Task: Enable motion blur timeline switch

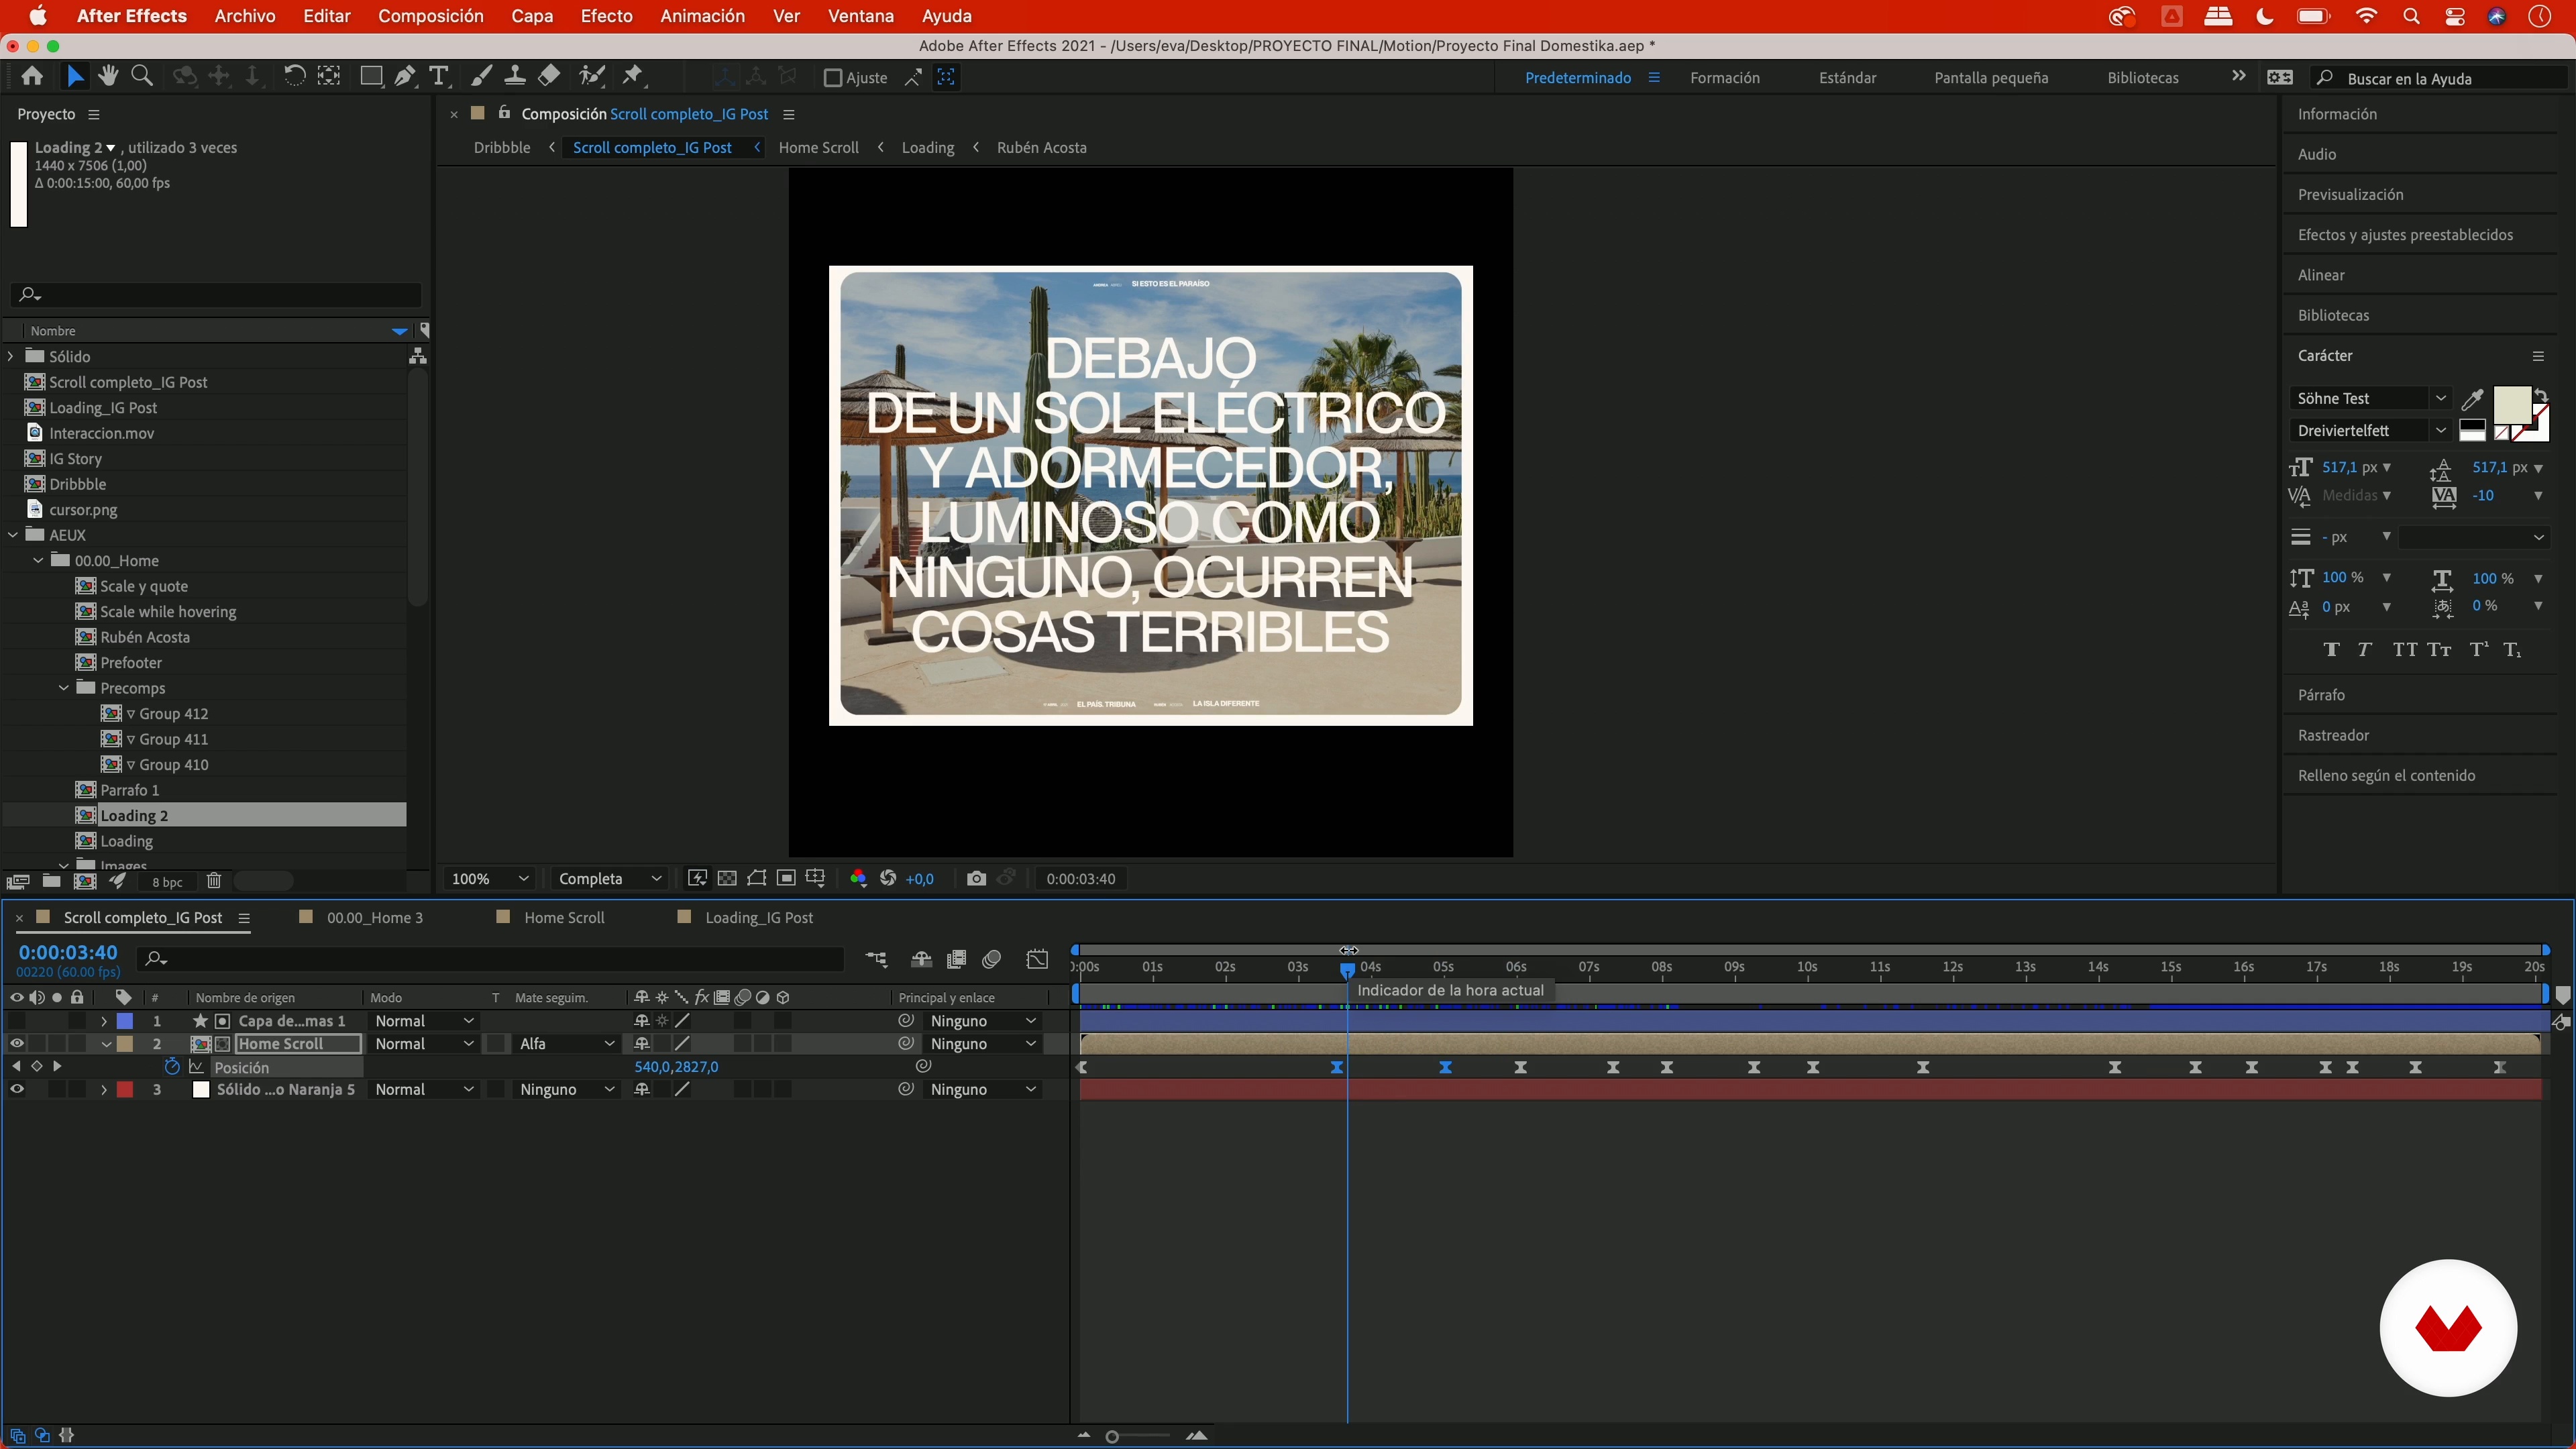Action: point(992,960)
